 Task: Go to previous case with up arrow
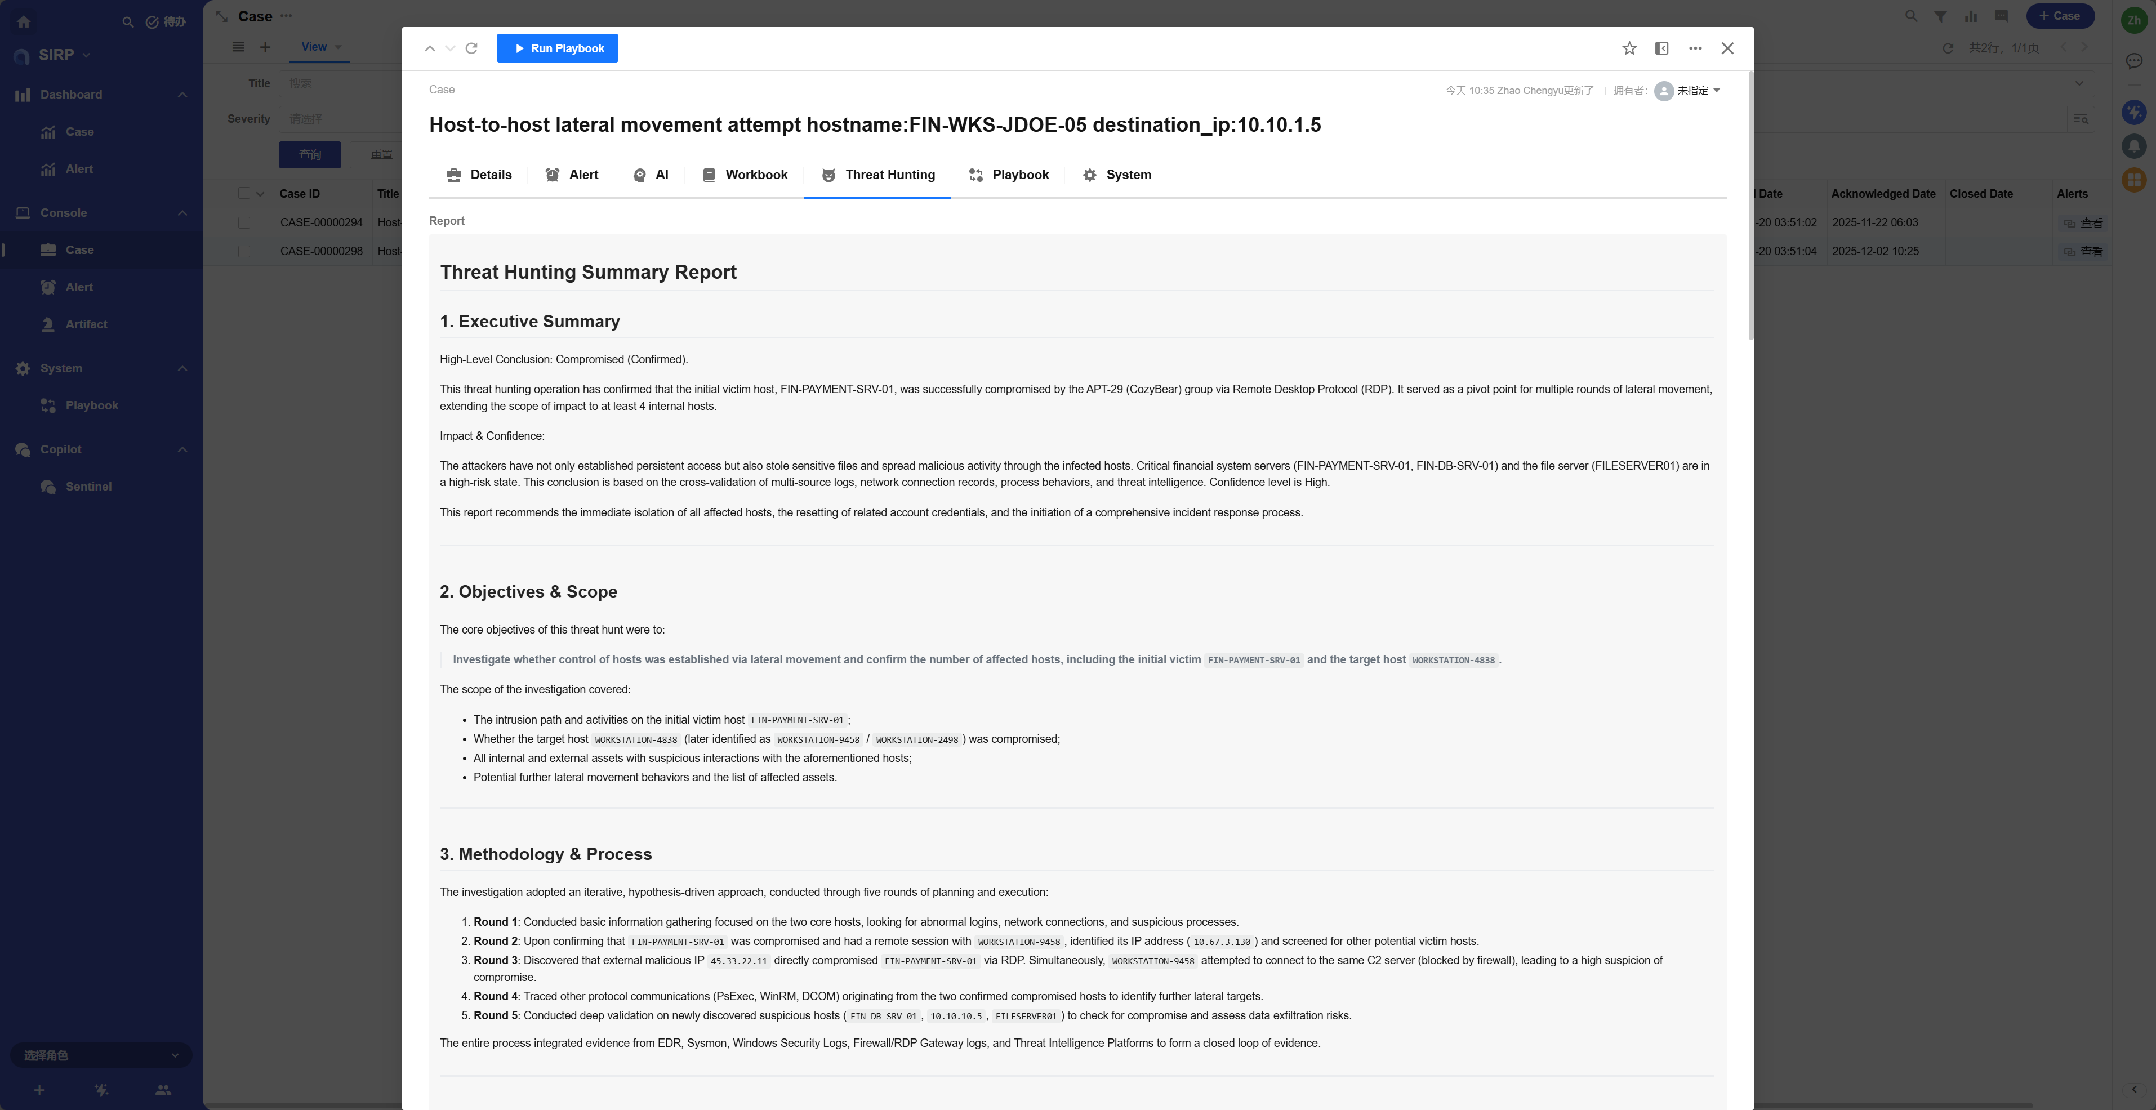click(x=429, y=48)
